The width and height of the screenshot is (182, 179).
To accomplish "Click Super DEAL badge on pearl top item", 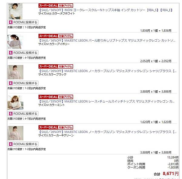I will click(56, 36).
